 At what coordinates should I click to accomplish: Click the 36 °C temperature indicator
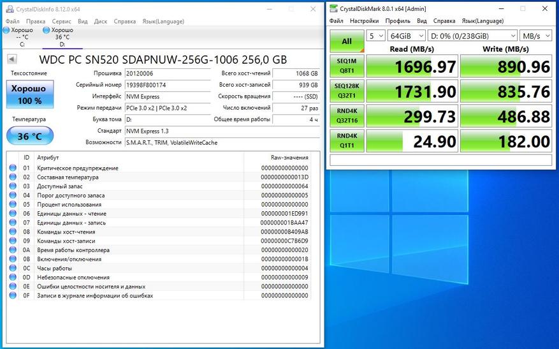30,136
